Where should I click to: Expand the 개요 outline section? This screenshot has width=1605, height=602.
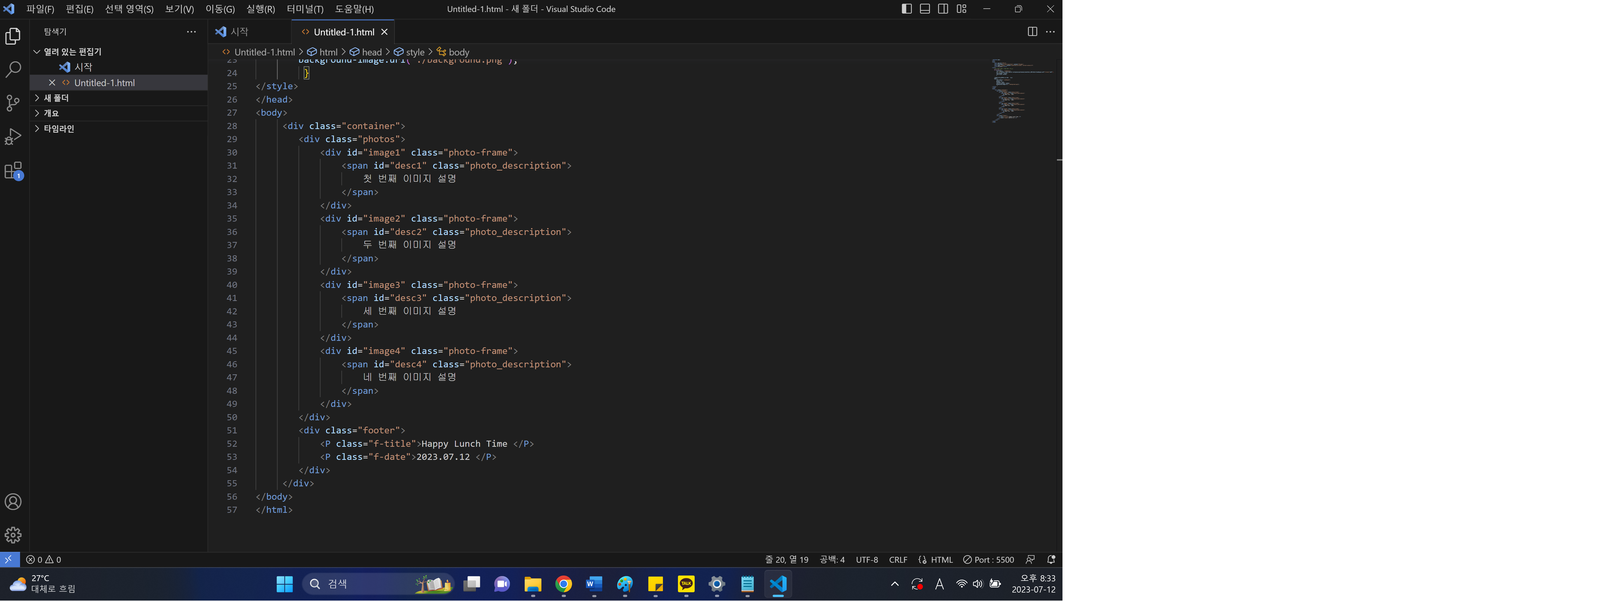coord(119,113)
